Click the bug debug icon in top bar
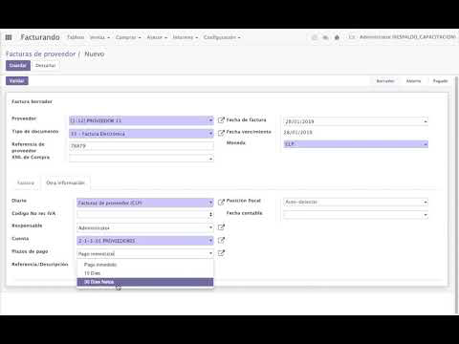 point(337,37)
